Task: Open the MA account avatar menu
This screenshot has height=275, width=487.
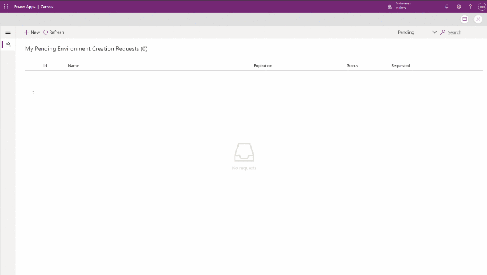Action: pyautogui.click(x=482, y=6)
